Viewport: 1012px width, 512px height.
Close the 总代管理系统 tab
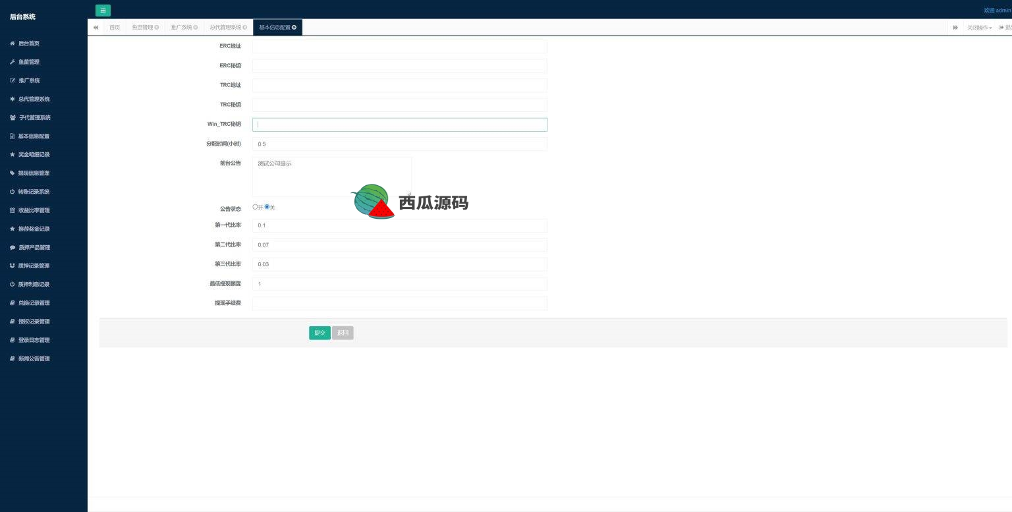tap(244, 28)
